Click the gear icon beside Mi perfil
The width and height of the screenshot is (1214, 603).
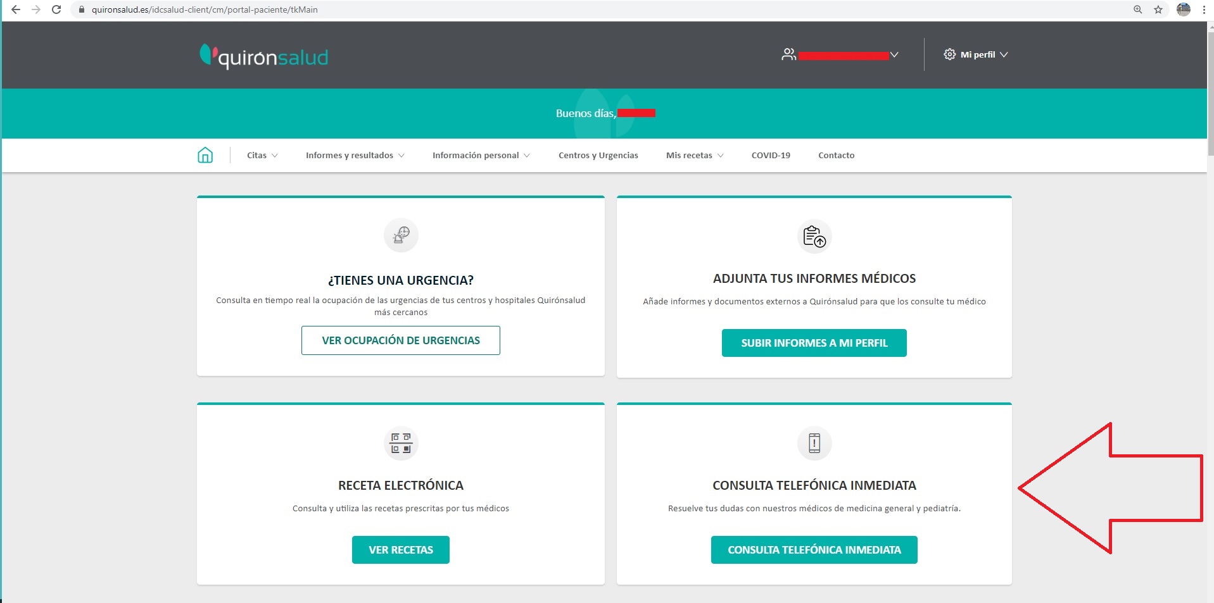(949, 54)
